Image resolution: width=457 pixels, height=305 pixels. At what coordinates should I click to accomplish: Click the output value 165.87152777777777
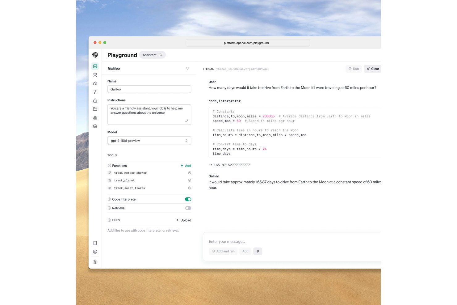pos(232,165)
